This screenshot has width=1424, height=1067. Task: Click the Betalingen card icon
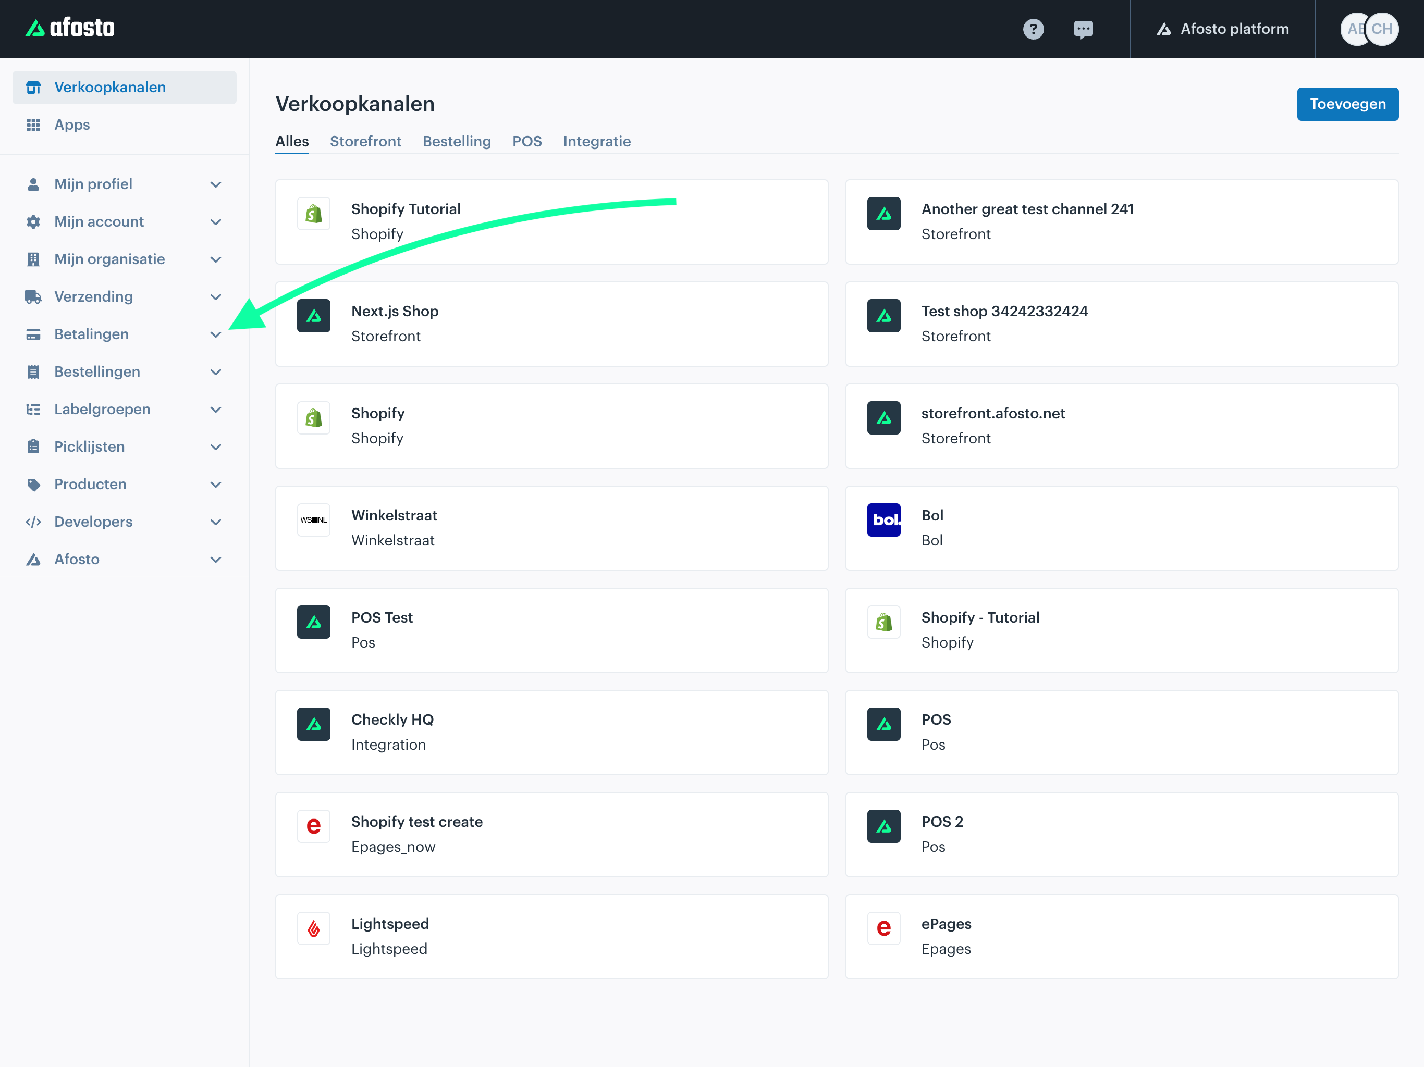tap(33, 334)
